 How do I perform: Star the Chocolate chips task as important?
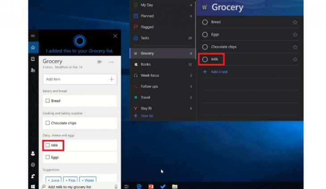(x=295, y=47)
